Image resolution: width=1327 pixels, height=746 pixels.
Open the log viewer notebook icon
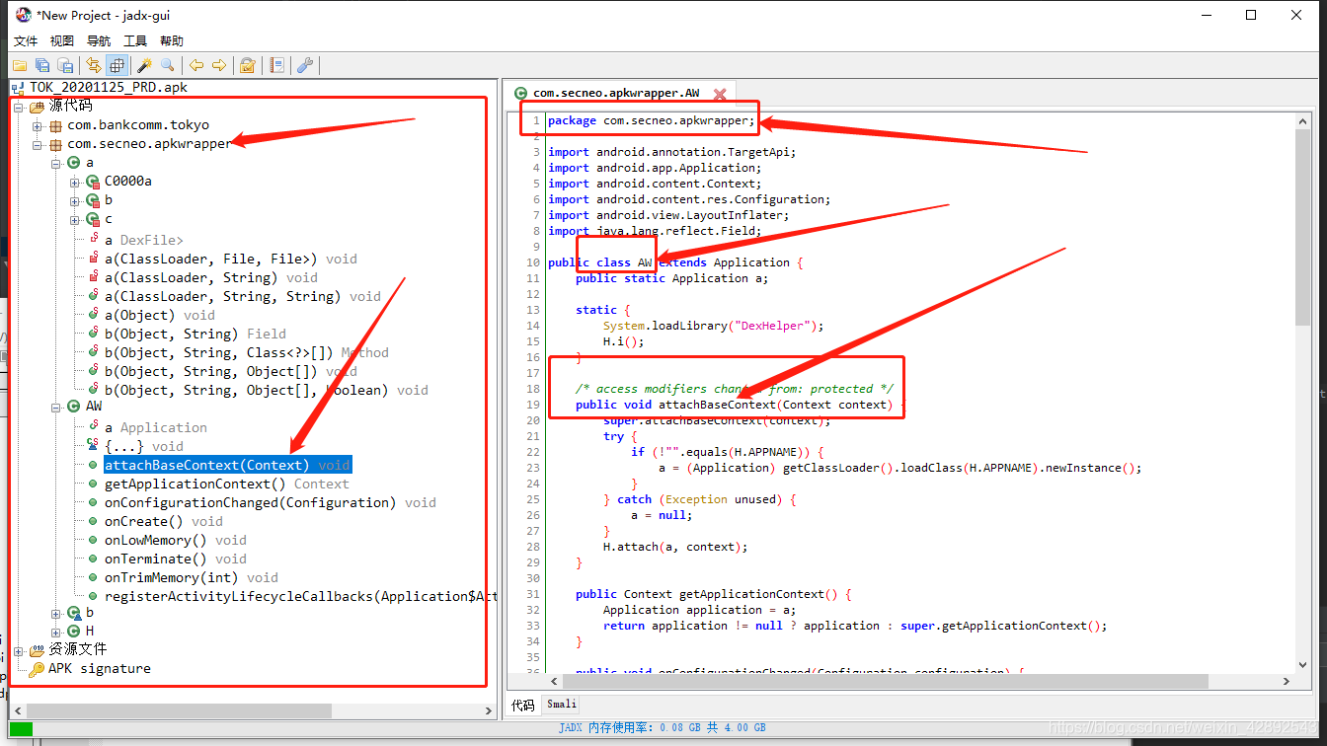(x=277, y=65)
